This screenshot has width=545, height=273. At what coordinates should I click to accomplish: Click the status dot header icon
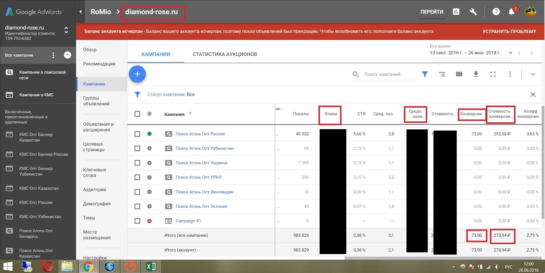click(149, 114)
